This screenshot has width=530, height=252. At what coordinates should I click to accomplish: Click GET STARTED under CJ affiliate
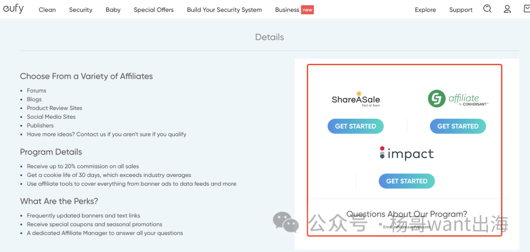point(458,126)
